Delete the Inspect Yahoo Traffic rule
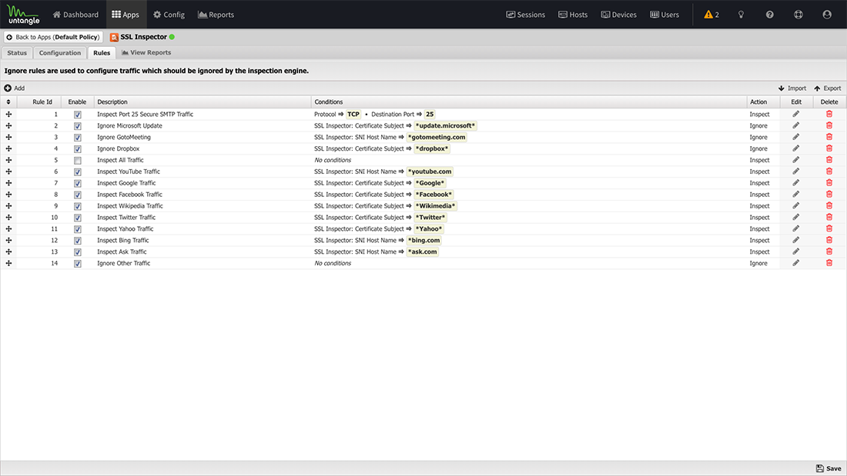 [x=829, y=229]
